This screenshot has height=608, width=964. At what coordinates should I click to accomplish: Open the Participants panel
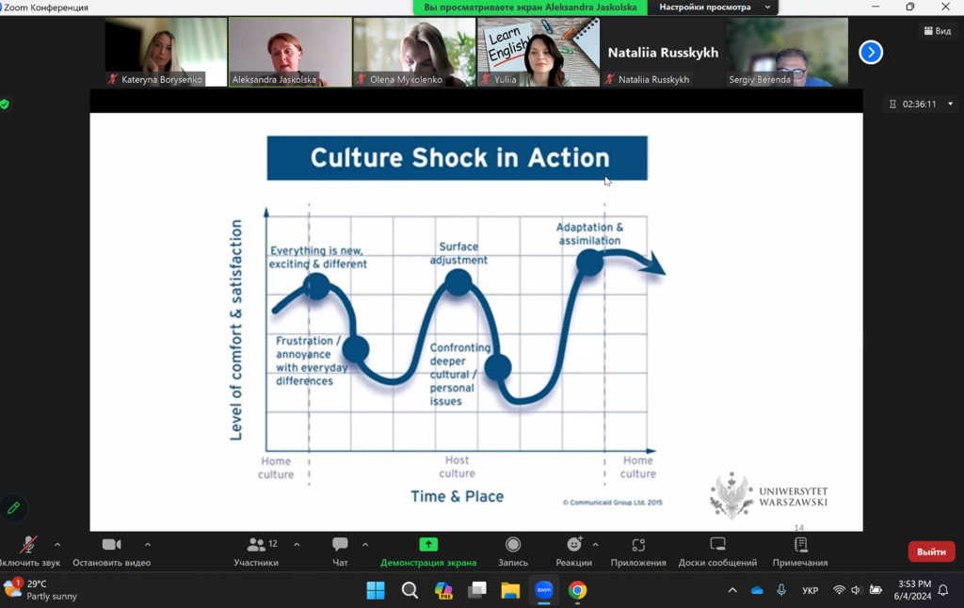(x=256, y=546)
